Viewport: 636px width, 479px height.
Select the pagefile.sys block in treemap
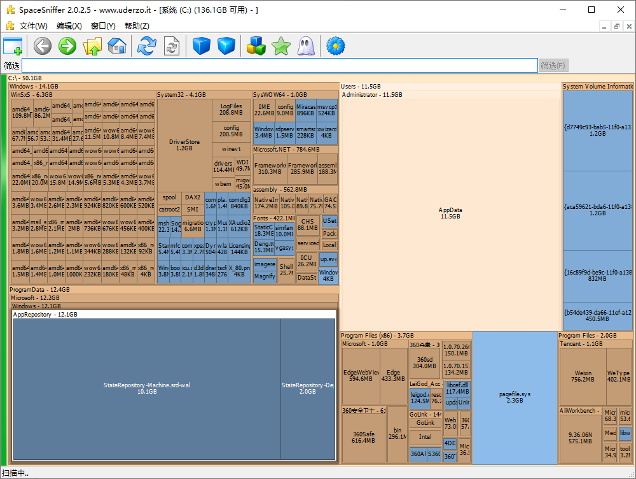click(515, 397)
